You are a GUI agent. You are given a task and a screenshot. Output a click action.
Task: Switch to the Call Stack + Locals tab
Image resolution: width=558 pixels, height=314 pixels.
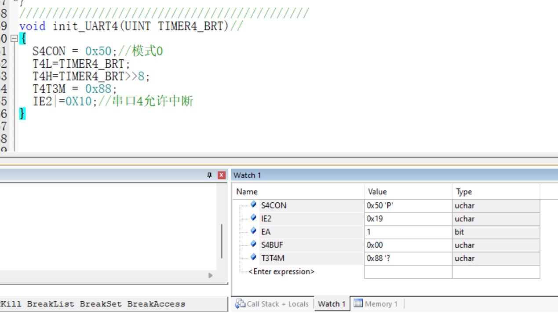pos(272,304)
